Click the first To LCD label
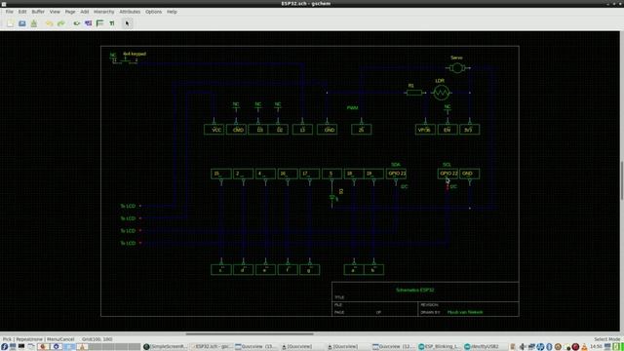The image size is (624, 351). [x=128, y=206]
